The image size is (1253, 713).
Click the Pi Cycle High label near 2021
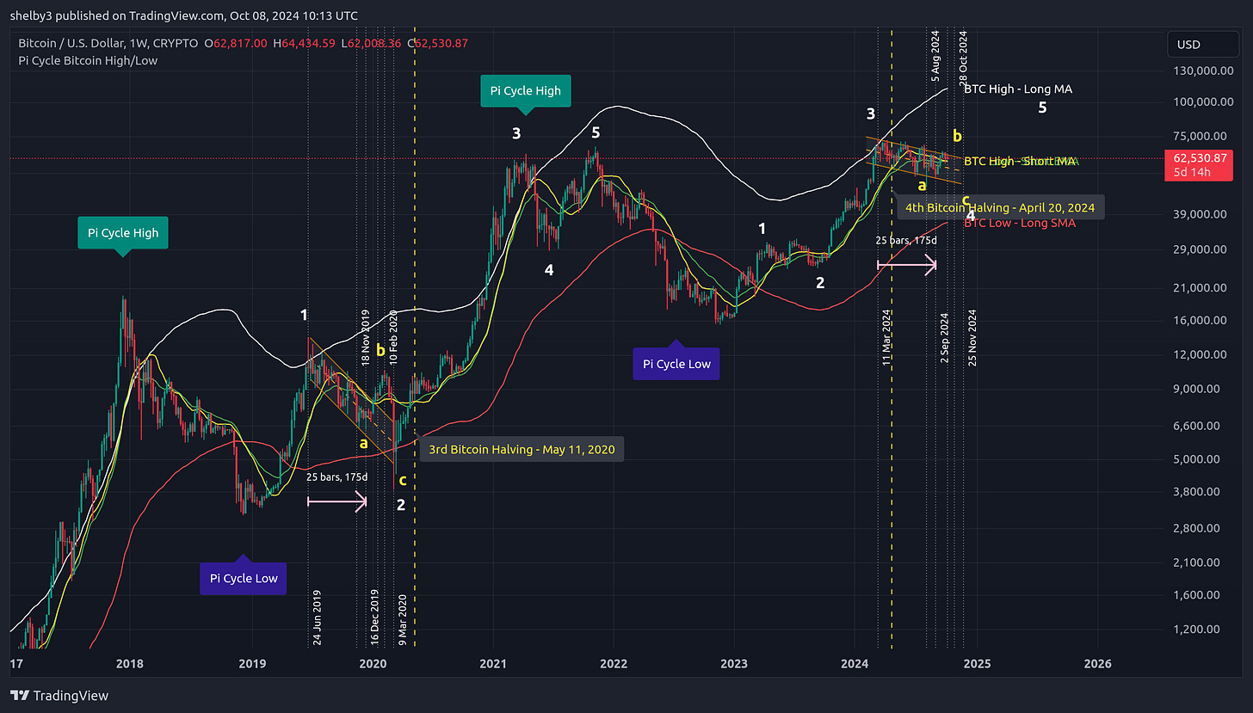(x=526, y=90)
